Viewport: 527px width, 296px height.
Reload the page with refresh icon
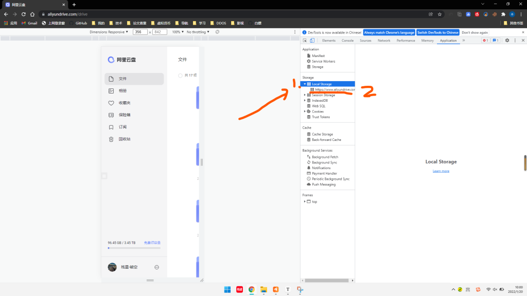pyautogui.click(x=24, y=14)
